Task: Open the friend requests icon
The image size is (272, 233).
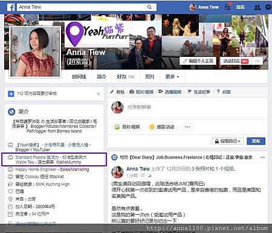Action: (257, 7)
